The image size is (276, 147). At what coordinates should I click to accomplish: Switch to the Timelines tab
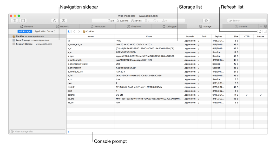pos(134,26)
